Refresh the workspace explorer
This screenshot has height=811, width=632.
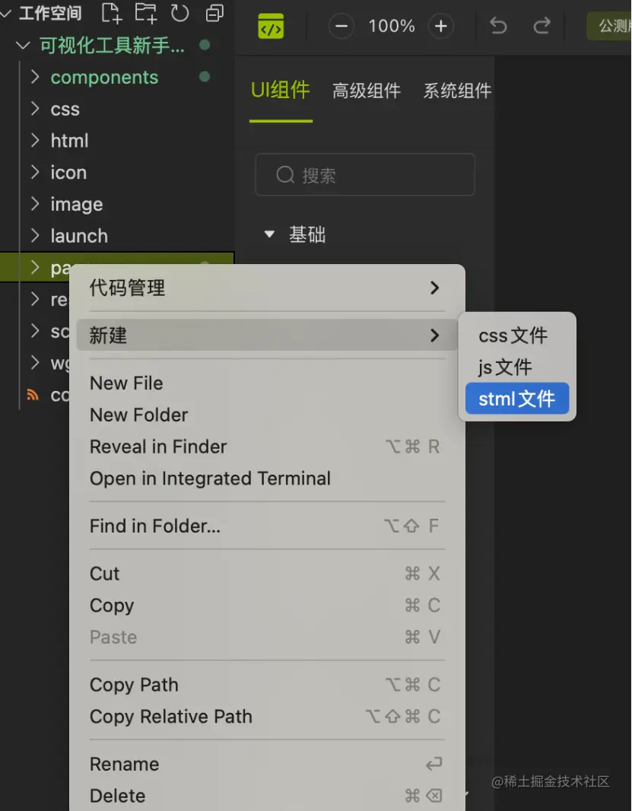click(179, 12)
